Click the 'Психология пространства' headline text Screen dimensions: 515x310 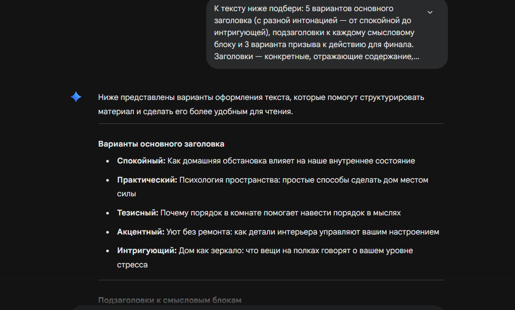click(303, 180)
